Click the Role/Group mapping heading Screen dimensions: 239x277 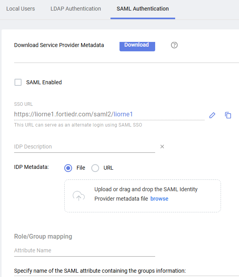[43, 236]
